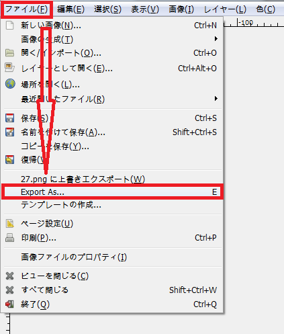
Task: Choose Export As... menu entry
Action: point(112,192)
